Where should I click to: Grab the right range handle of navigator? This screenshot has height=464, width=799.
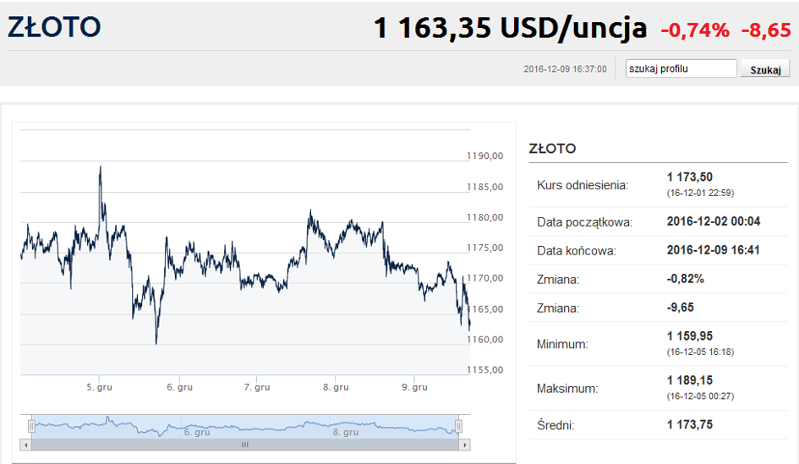coord(458,426)
